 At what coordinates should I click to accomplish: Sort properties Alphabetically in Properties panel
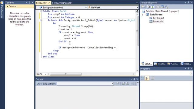click(147, 78)
